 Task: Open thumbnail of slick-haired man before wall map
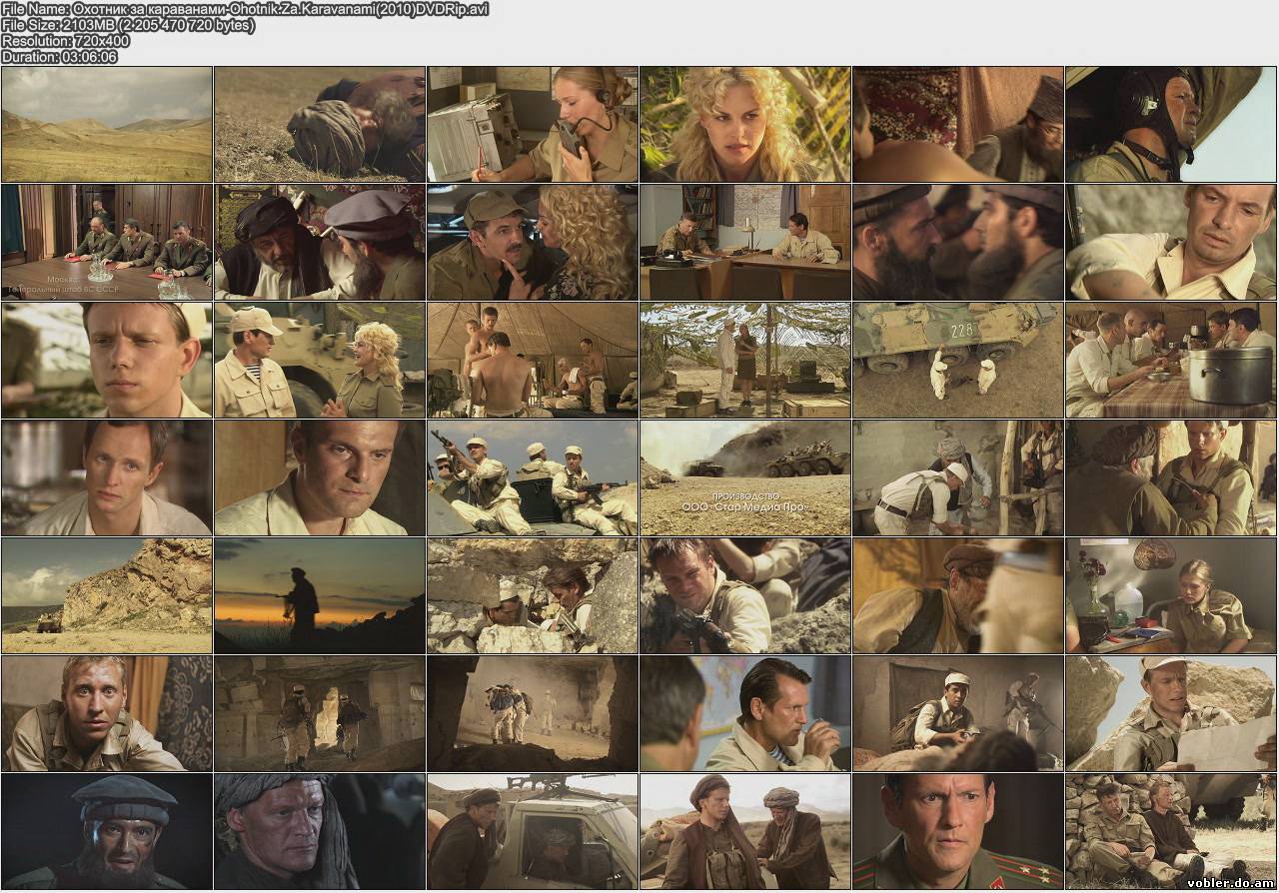745,714
